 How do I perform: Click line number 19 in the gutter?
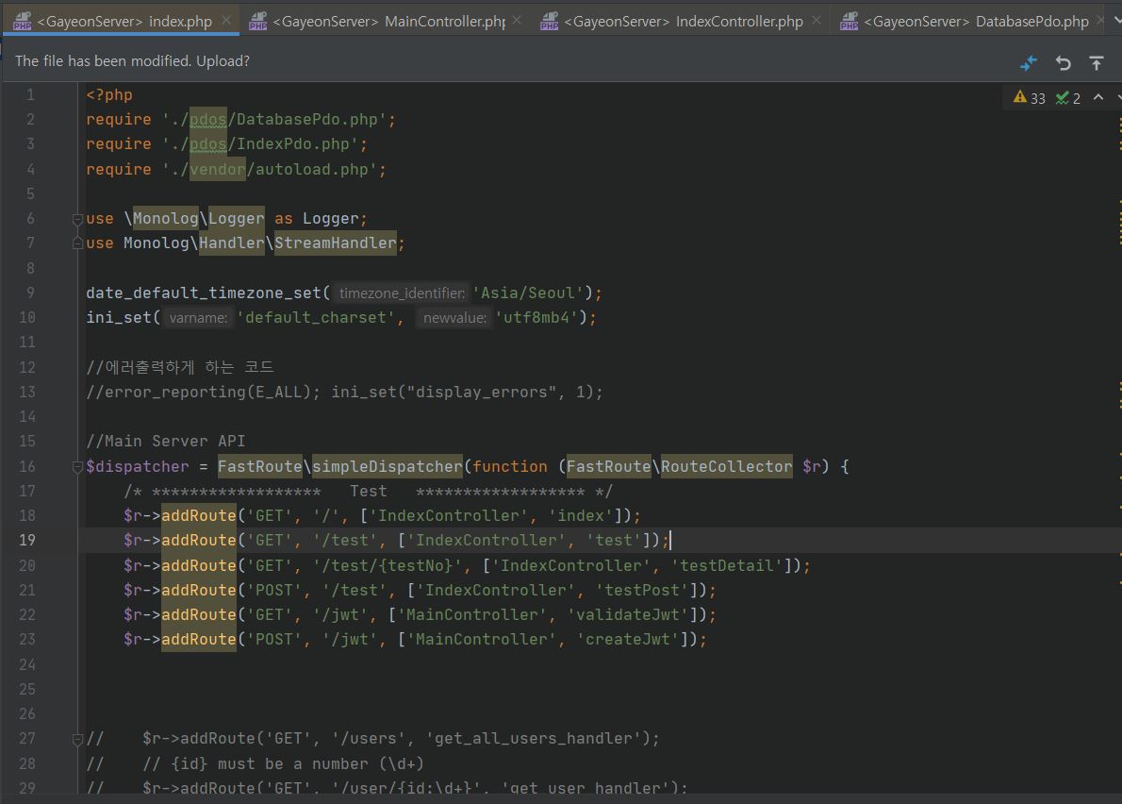point(26,540)
